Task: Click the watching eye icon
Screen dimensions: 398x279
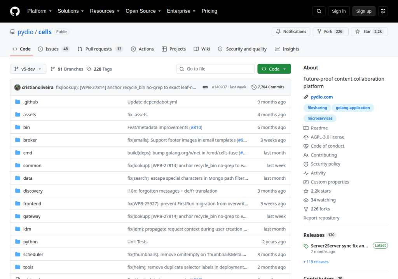Action: [x=306, y=200]
